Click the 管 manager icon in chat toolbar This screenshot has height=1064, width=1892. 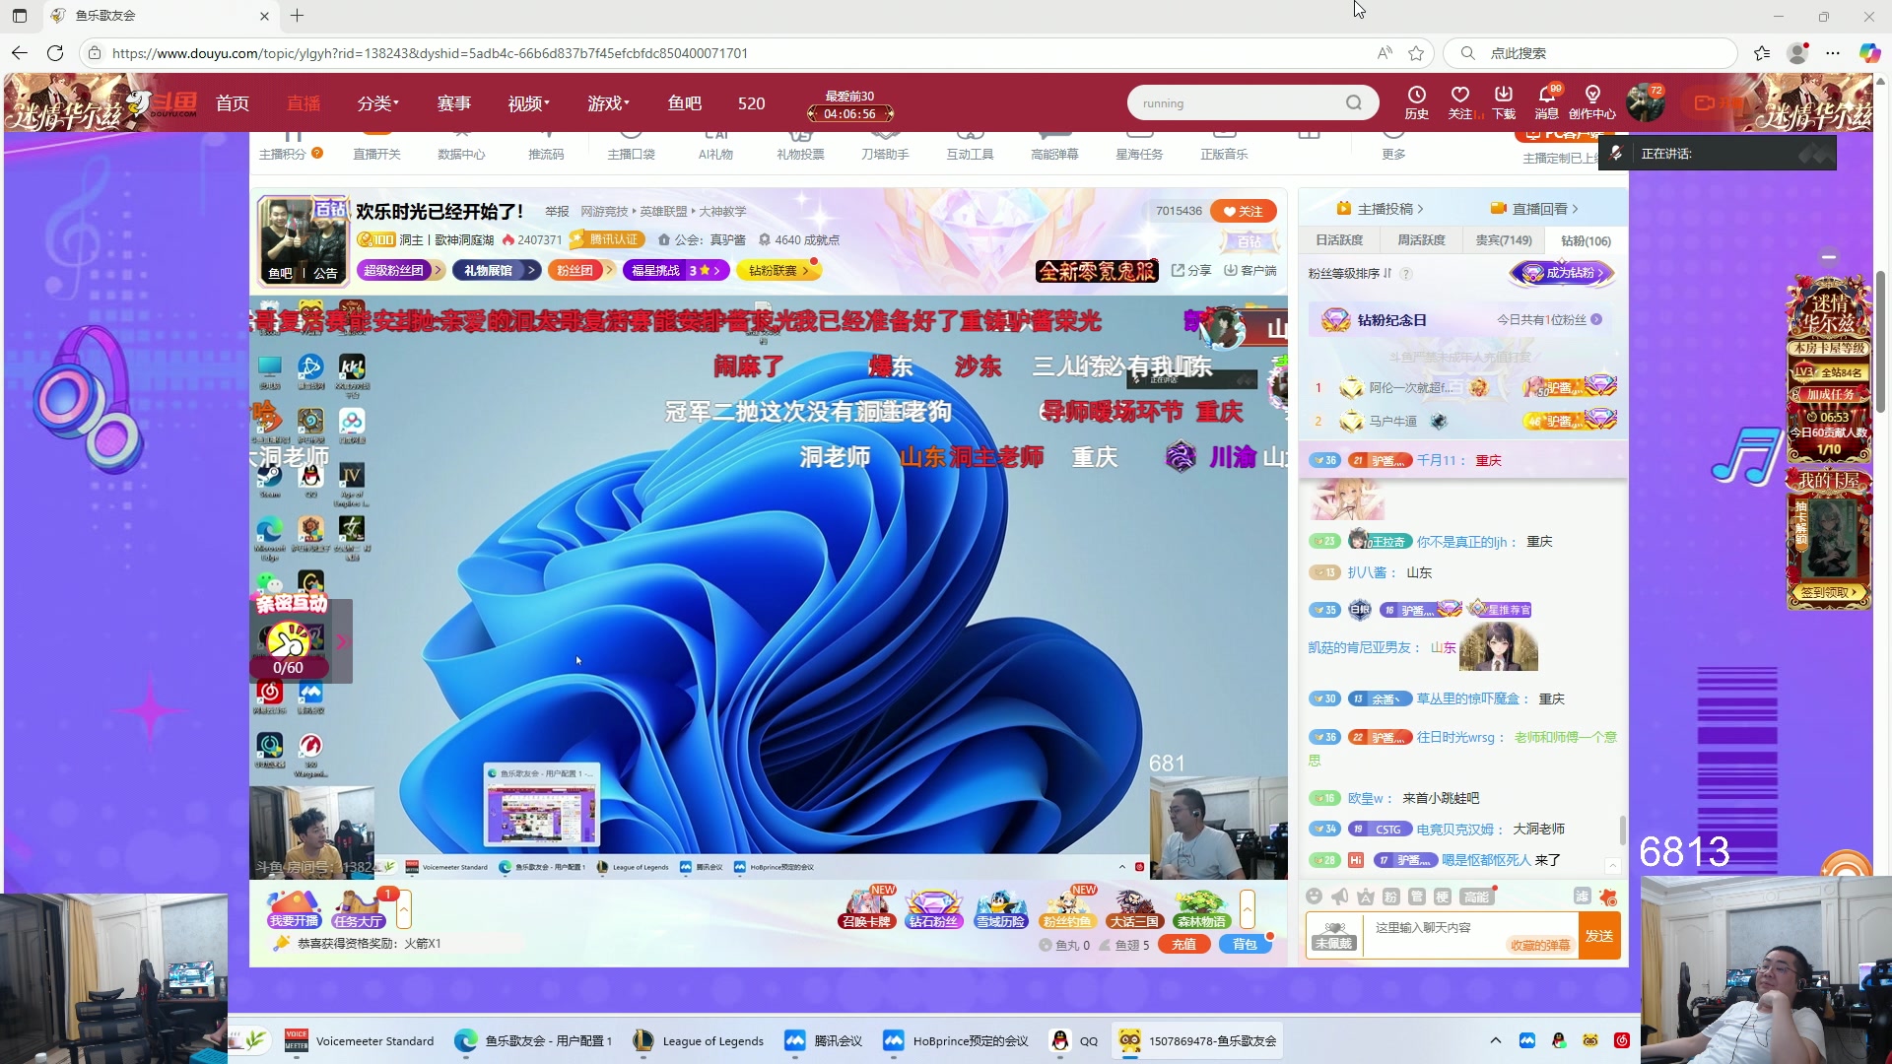[x=1416, y=896]
